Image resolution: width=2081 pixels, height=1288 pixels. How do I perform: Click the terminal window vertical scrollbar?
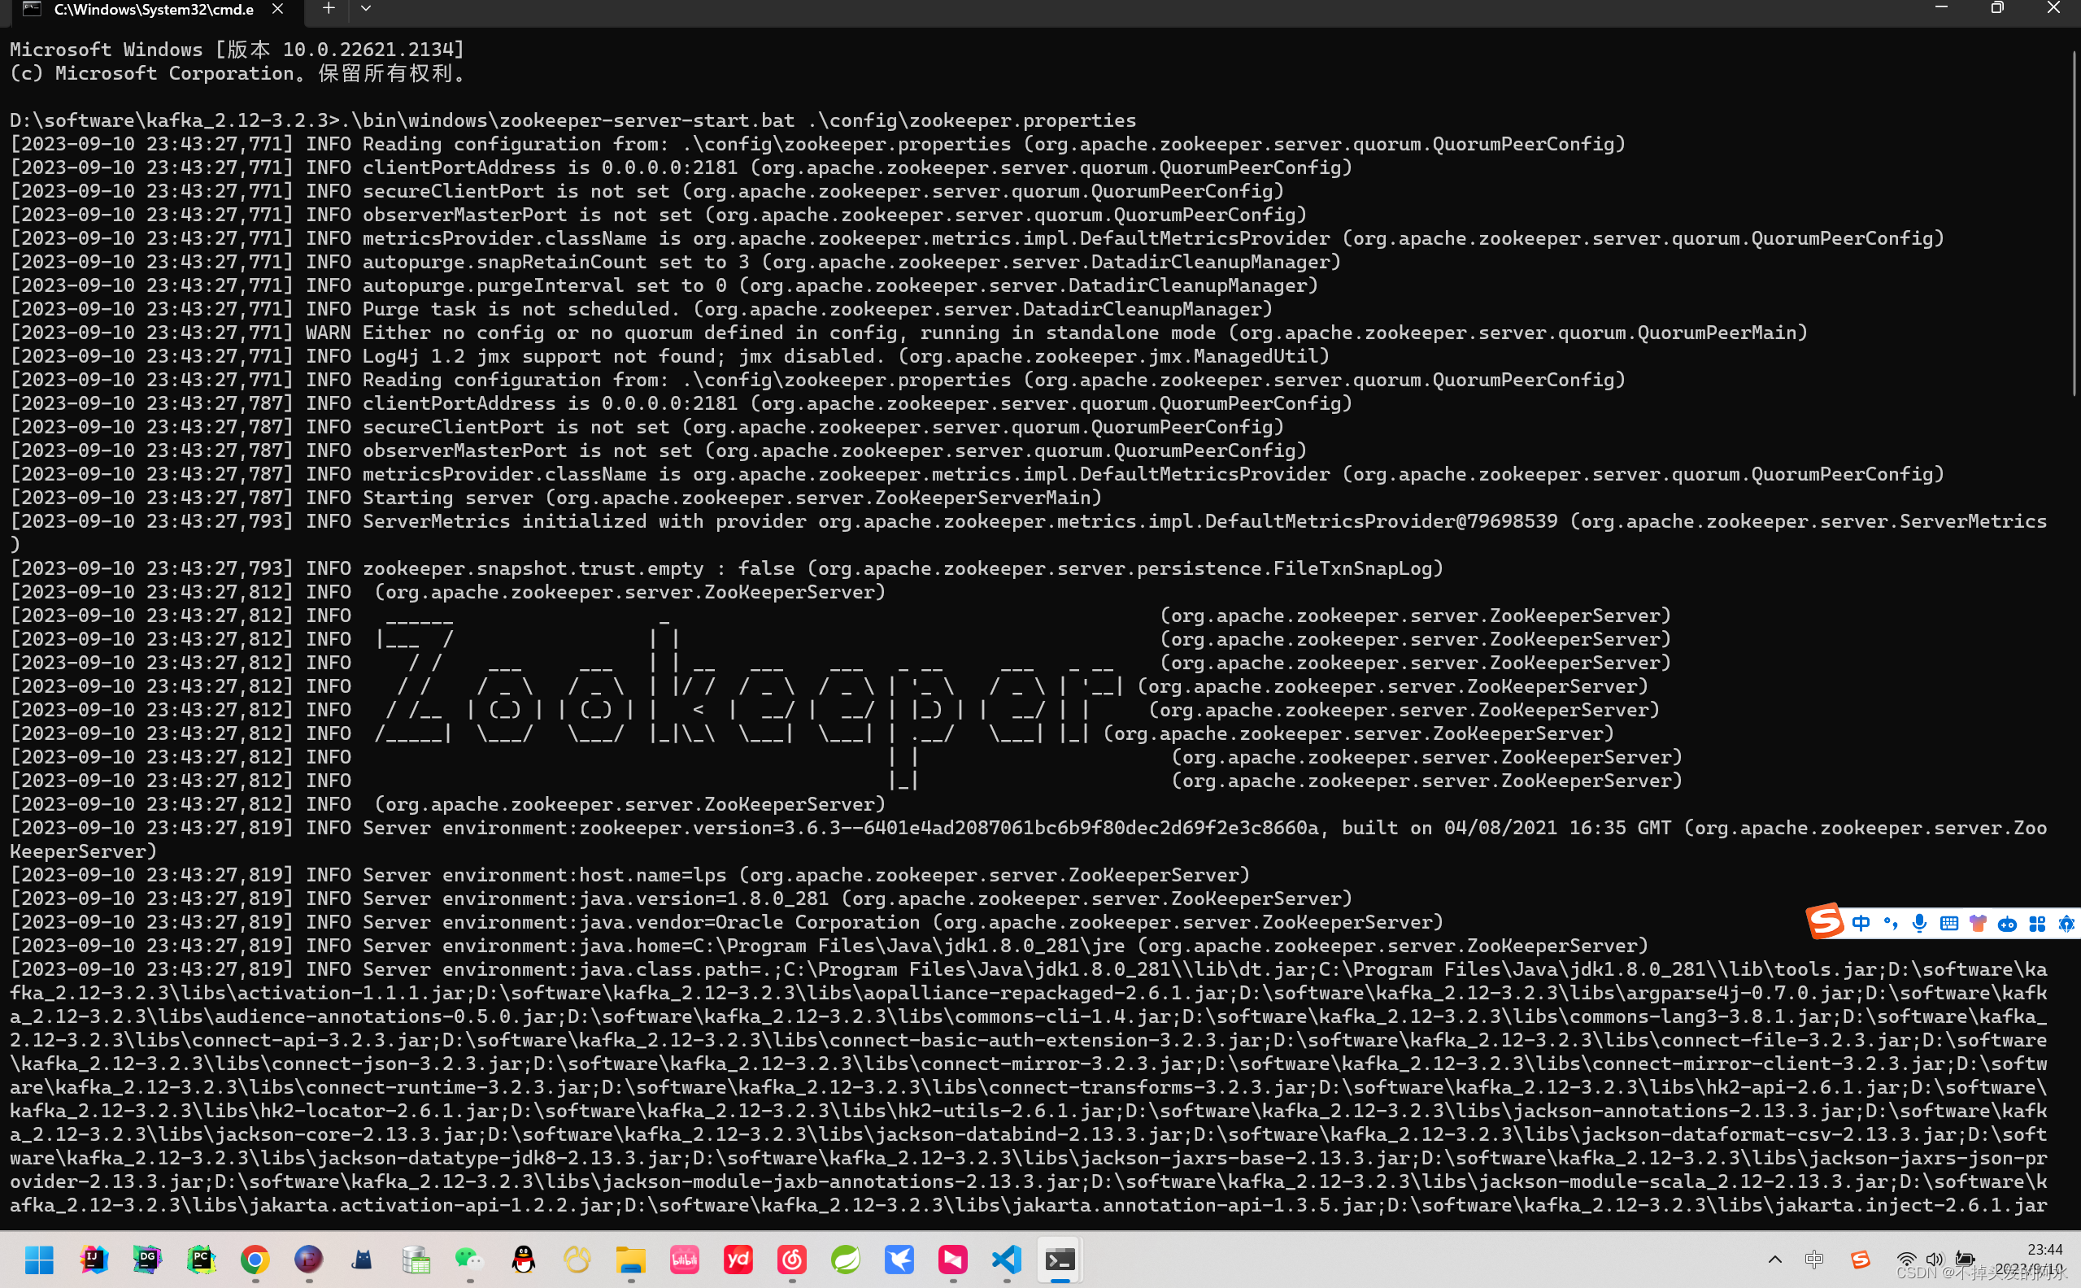(x=2074, y=223)
